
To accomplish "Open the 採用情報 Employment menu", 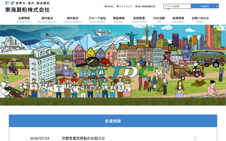I will pos(178,20).
